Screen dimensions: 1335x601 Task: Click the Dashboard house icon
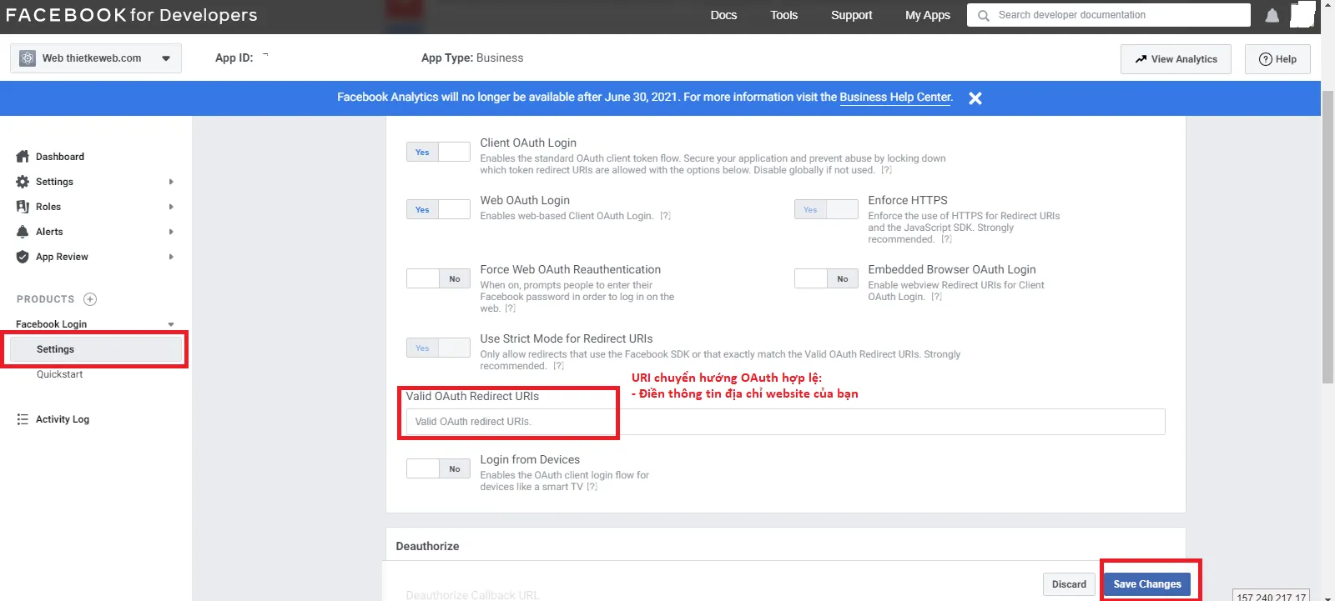click(23, 157)
